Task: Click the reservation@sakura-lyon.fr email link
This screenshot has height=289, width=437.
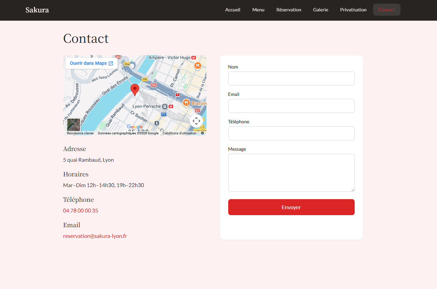Action: (x=95, y=236)
